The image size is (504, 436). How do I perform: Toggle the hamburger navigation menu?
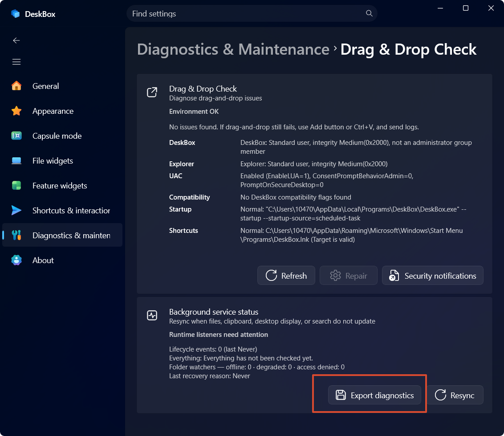(16, 62)
